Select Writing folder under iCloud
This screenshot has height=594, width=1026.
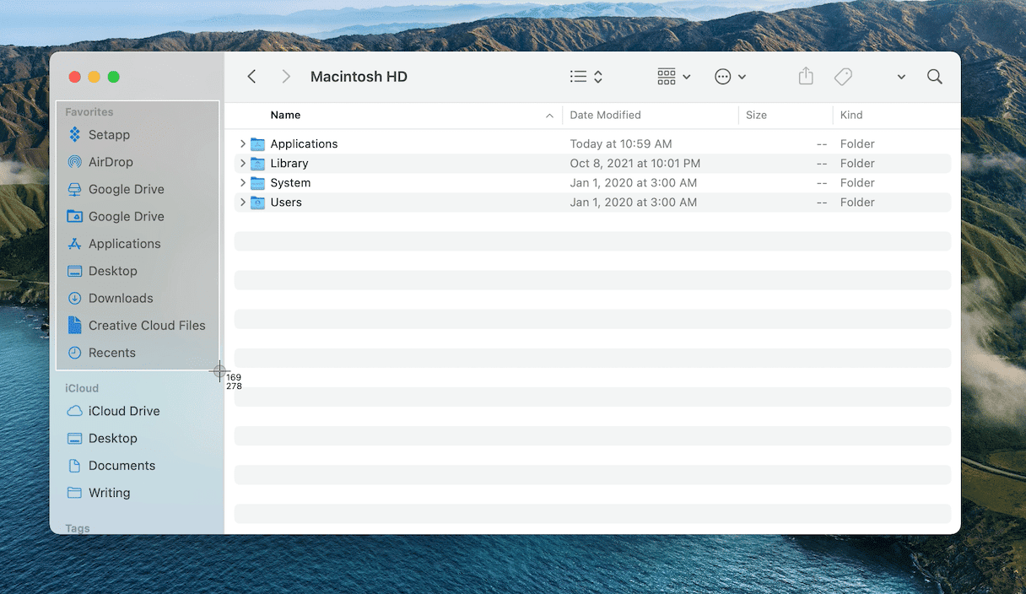(x=109, y=493)
